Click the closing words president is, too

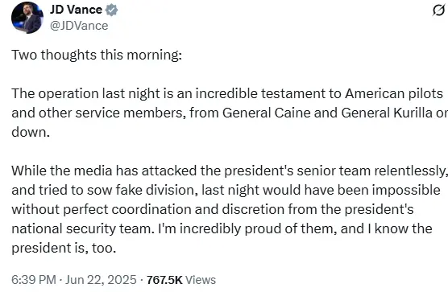(64, 248)
